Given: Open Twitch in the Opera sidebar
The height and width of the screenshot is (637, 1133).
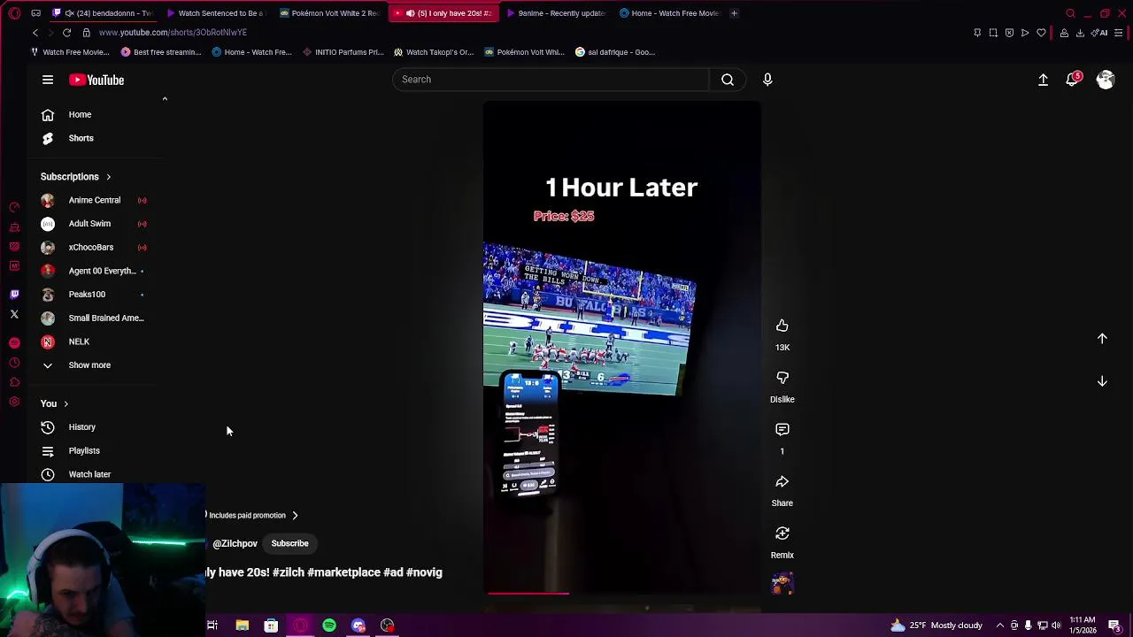Looking at the screenshot, I should coord(14,295).
